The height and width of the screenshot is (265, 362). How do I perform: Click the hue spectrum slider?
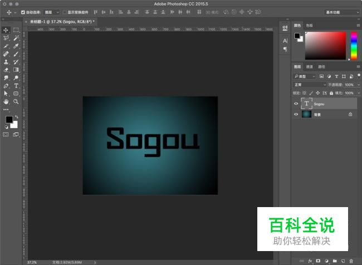coord(354,46)
